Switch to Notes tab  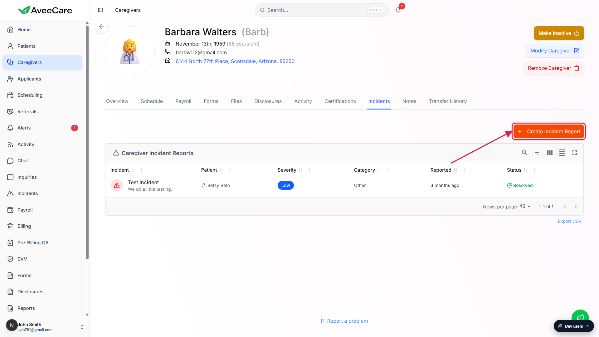(409, 101)
